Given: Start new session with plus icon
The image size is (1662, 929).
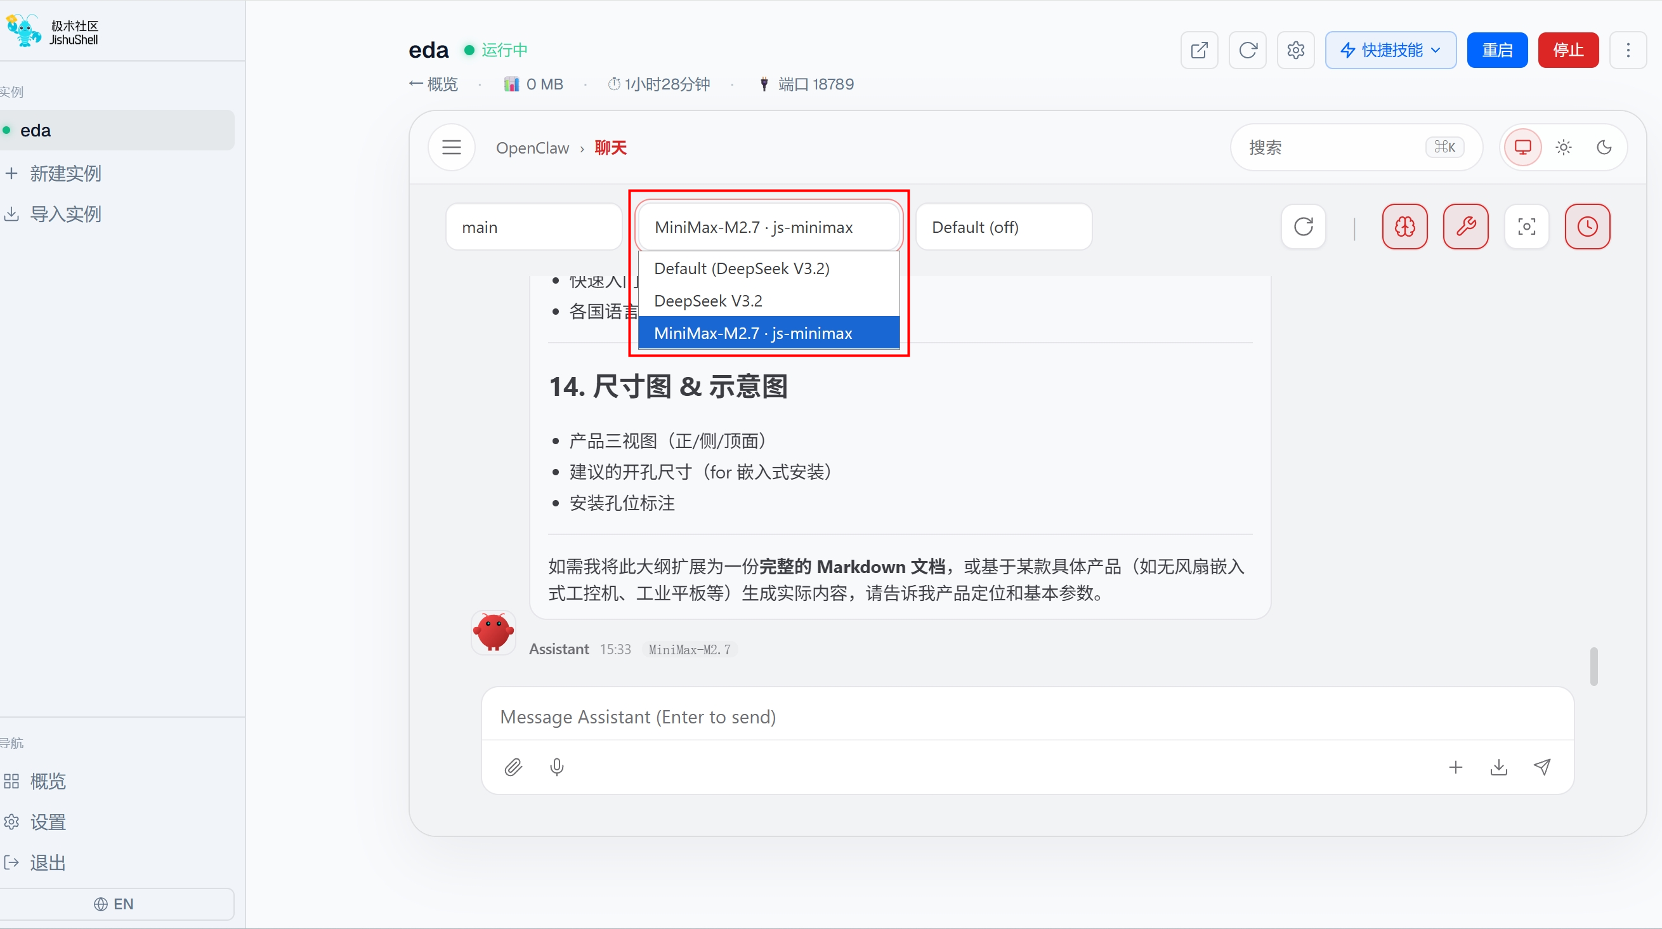Looking at the screenshot, I should (x=1456, y=767).
